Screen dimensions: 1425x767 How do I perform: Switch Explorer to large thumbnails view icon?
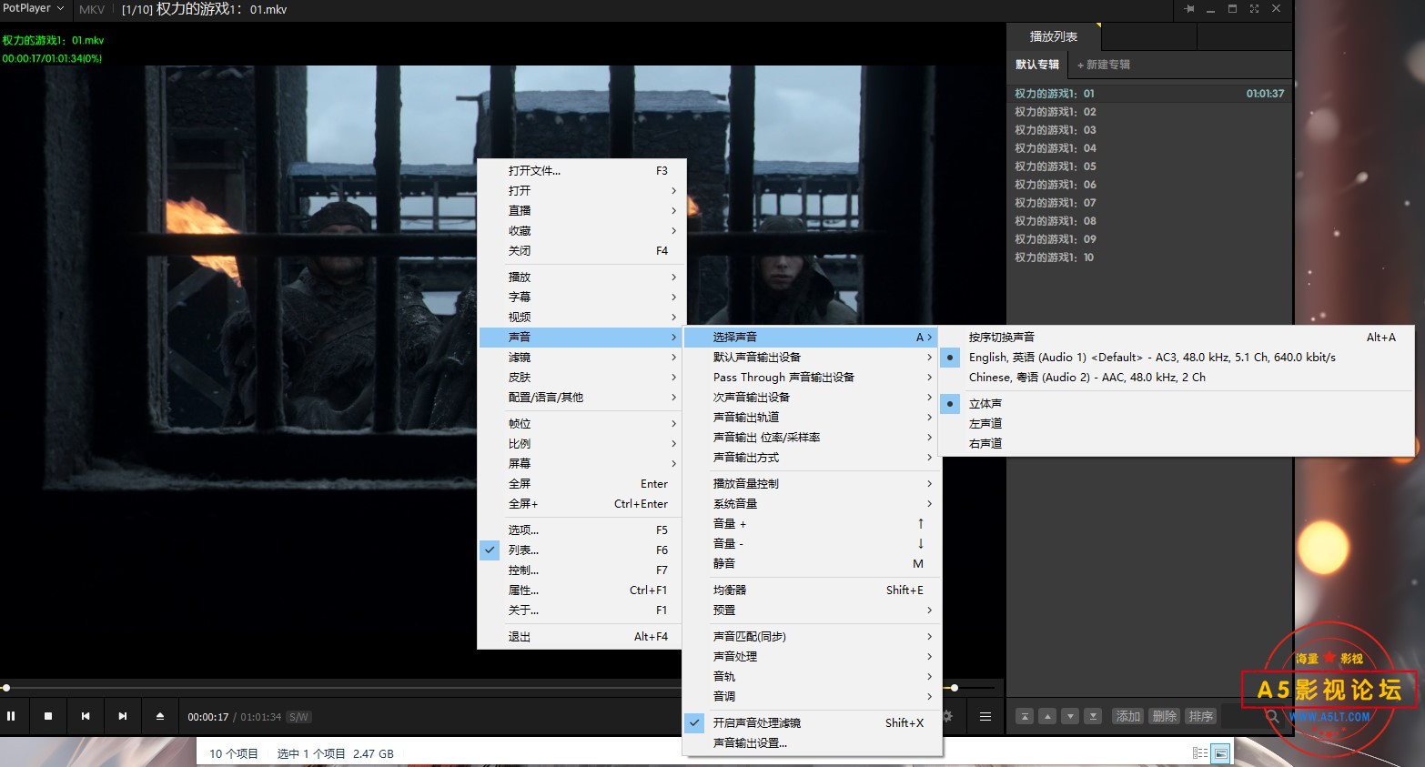click(x=1221, y=753)
